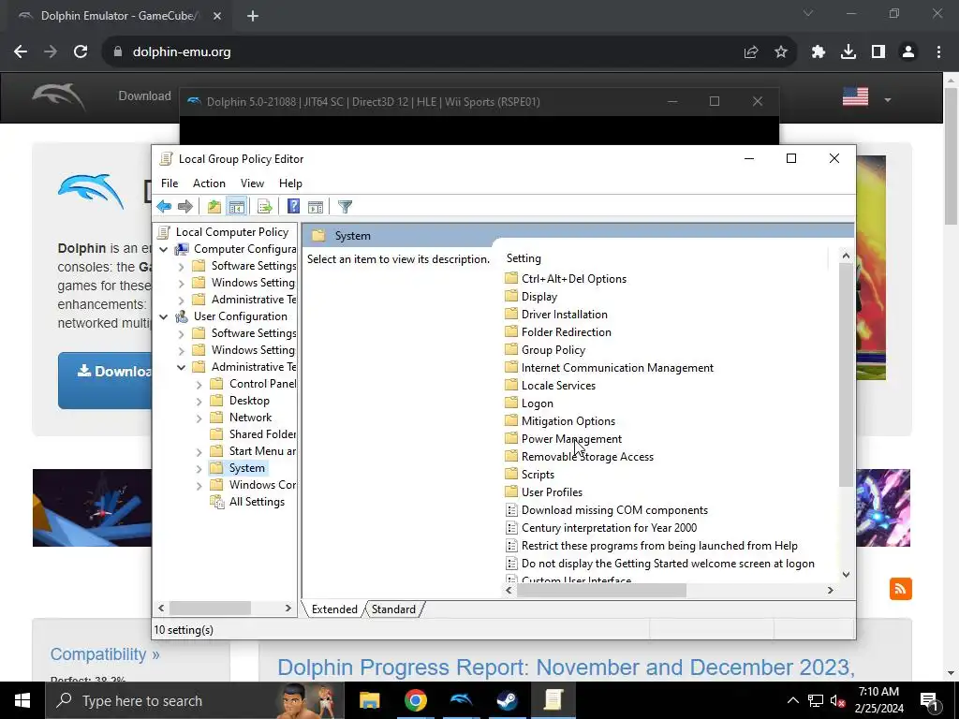959x719 pixels.
Task: Open Dolphin emulator from the taskbar
Action: (461, 700)
